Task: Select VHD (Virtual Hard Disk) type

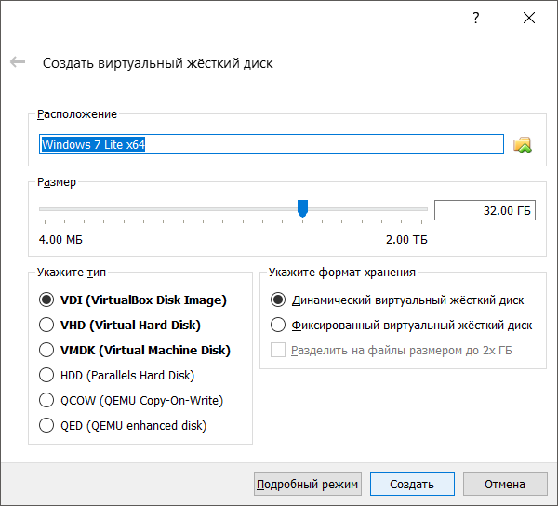Action: 46,326
